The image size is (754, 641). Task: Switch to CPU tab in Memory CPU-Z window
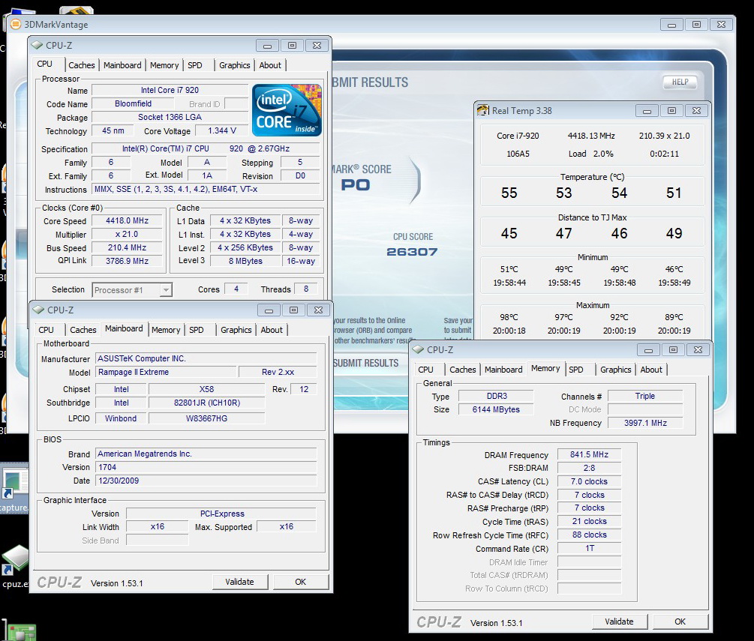(x=425, y=370)
